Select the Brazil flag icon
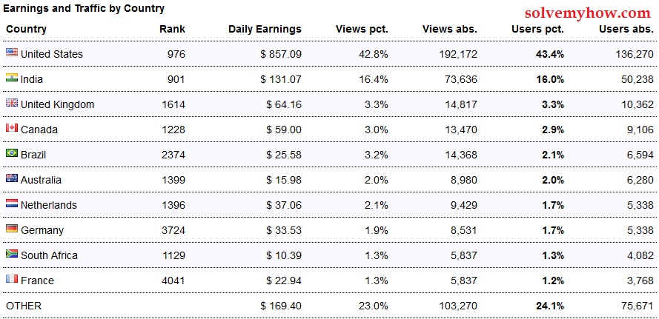Viewport: 659px width, 319px height. [x=12, y=153]
